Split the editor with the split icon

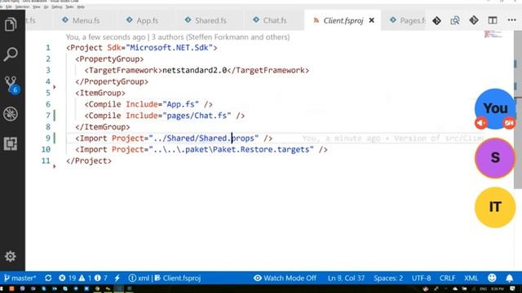click(x=493, y=20)
